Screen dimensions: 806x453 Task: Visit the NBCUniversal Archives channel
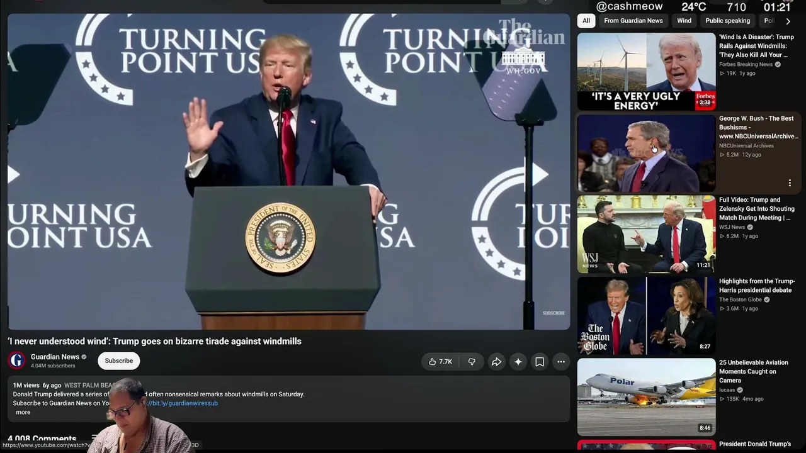(x=746, y=145)
